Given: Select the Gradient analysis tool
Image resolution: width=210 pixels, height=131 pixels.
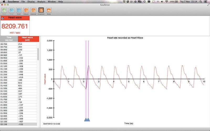Looking at the screenshot, I should click(41, 10).
